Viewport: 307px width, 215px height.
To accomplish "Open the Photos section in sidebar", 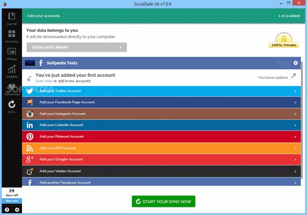I will pos(12,54).
